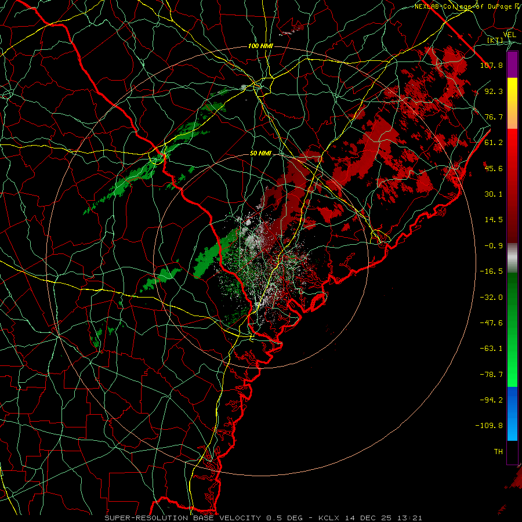
Task: Click the "[KT]" units label
Action: point(495,40)
